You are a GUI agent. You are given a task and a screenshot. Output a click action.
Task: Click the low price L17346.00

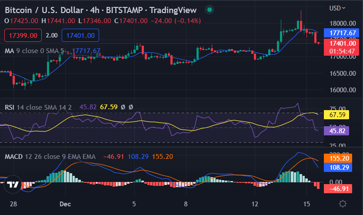[x=94, y=21]
